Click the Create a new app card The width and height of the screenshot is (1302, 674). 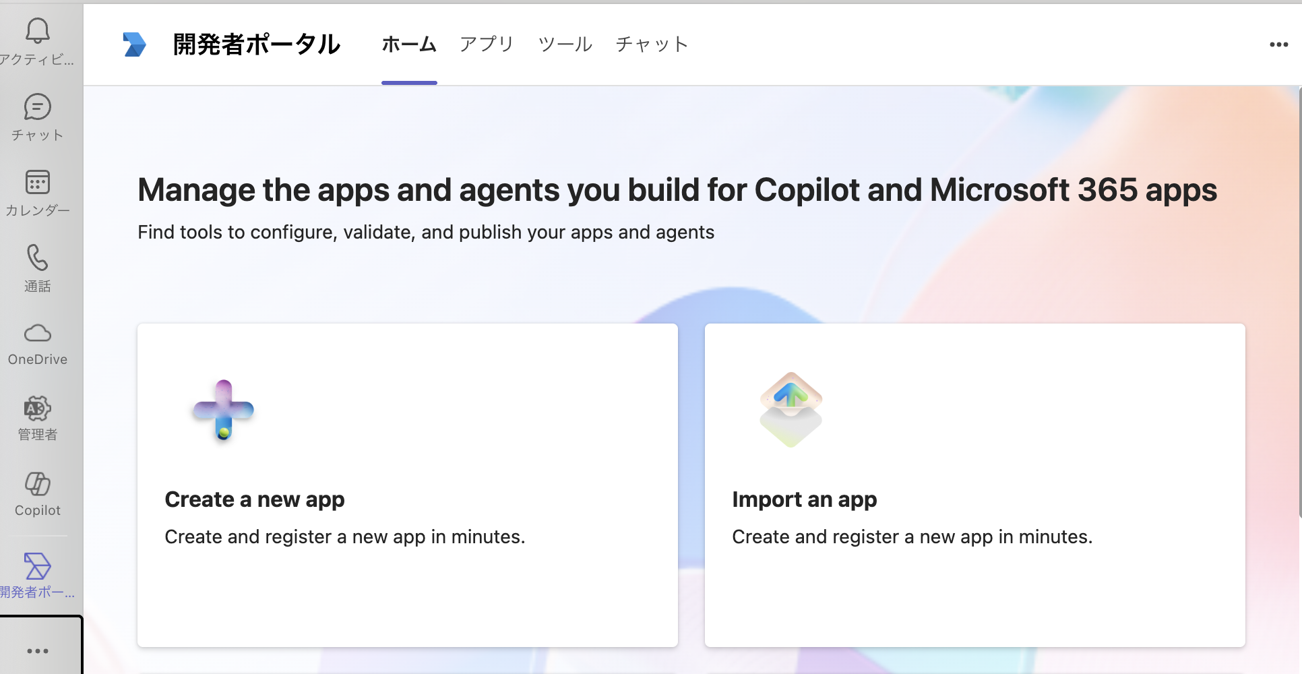pyautogui.click(x=407, y=485)
